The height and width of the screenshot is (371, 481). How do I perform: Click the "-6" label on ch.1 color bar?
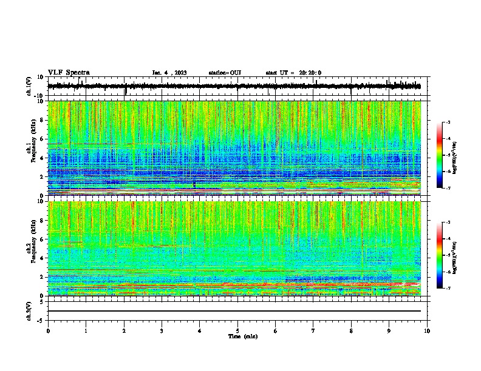448,172
